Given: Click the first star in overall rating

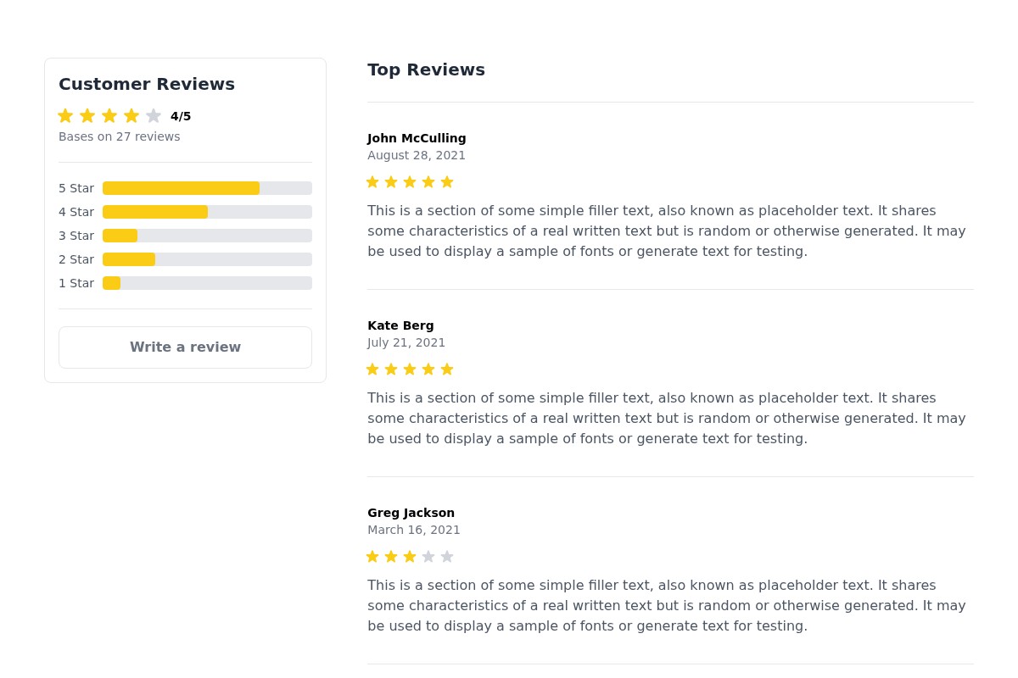Looking at the screenshot, I should [x=65, y=116].
